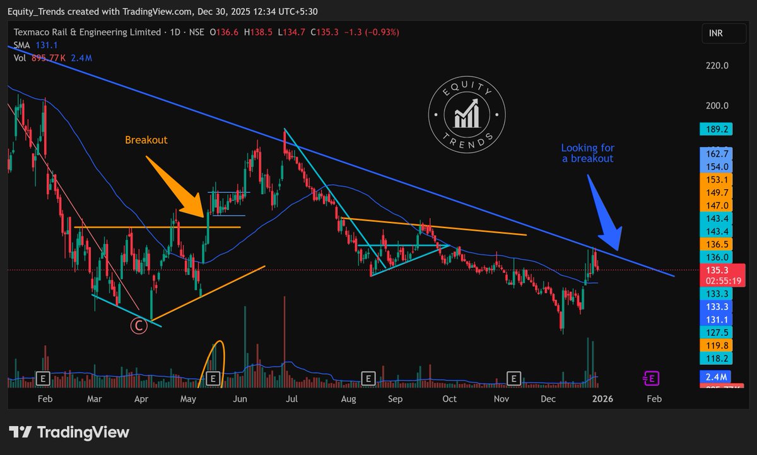757x455 pixels.
Task: Click the Sep label on time axis
Action: coord(395,399)
